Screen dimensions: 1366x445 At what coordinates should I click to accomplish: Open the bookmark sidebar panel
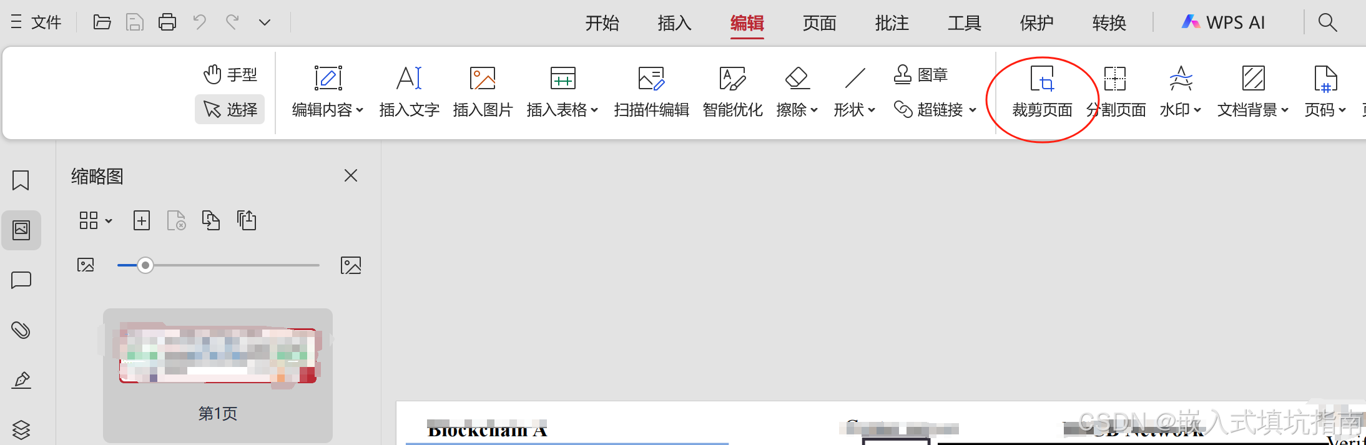pyautogui.click(x=21, y=180)
